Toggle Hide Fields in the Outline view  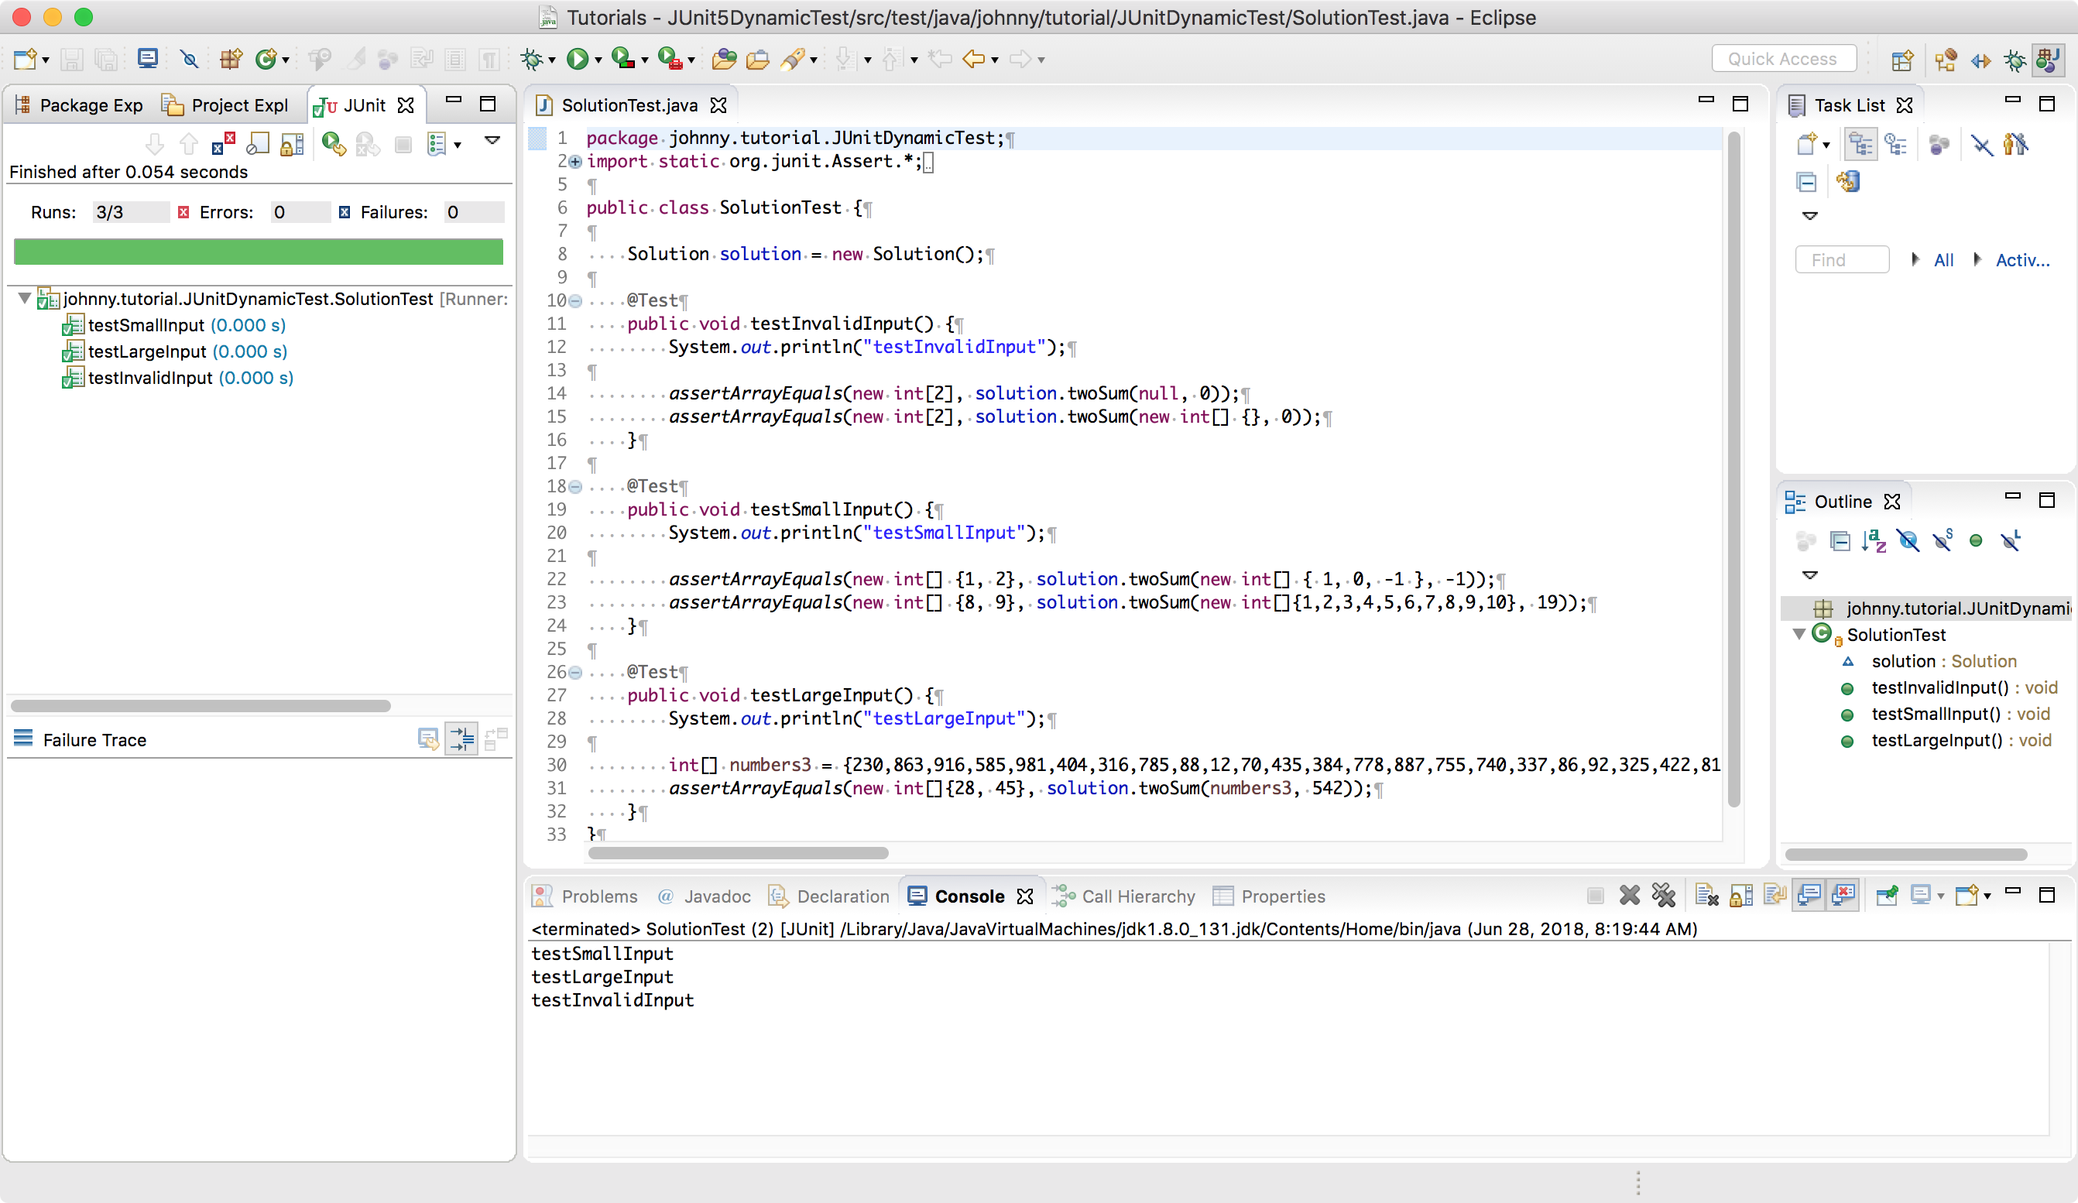point(1908,541)
